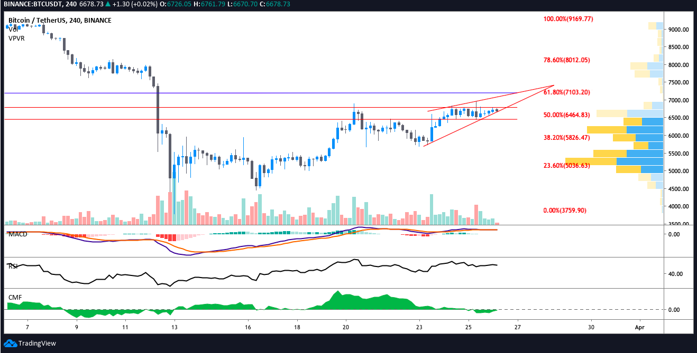The image size is (697, 353).
Task: Click the 4000.00 price axis label
Action: click(678, 206)
